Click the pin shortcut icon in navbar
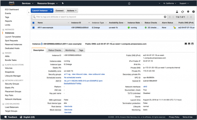197x120 pixels. point(63,3)
